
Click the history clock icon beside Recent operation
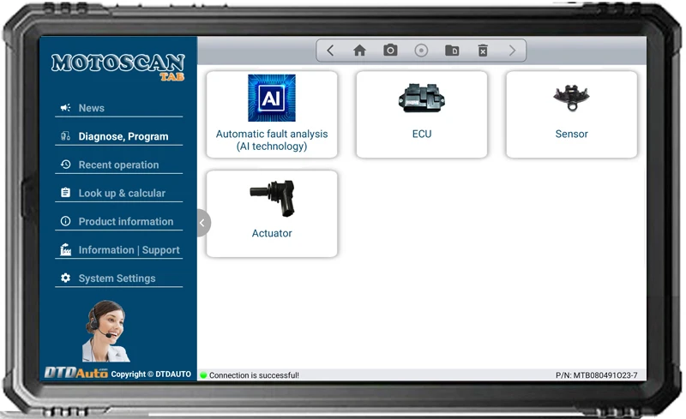(x=66, y=165)
